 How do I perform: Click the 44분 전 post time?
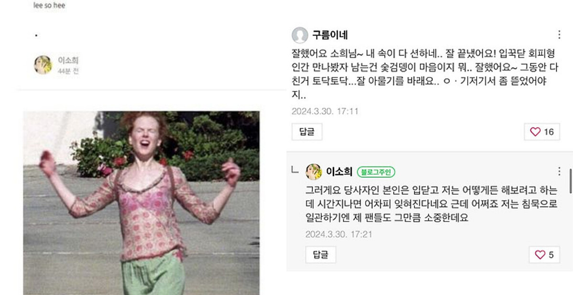point(68,71)
